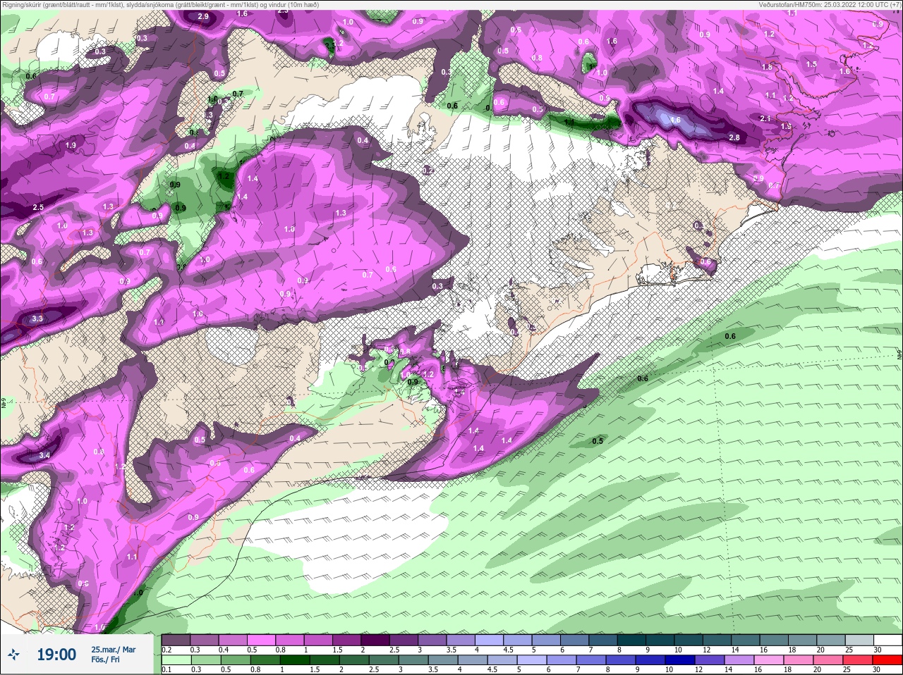Click the red 30 swatch in lower legend row

pyautogui.click(x=887, y=660)
